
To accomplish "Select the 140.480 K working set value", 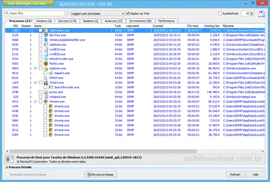I will pyautogui.click(x=214, y=92).
